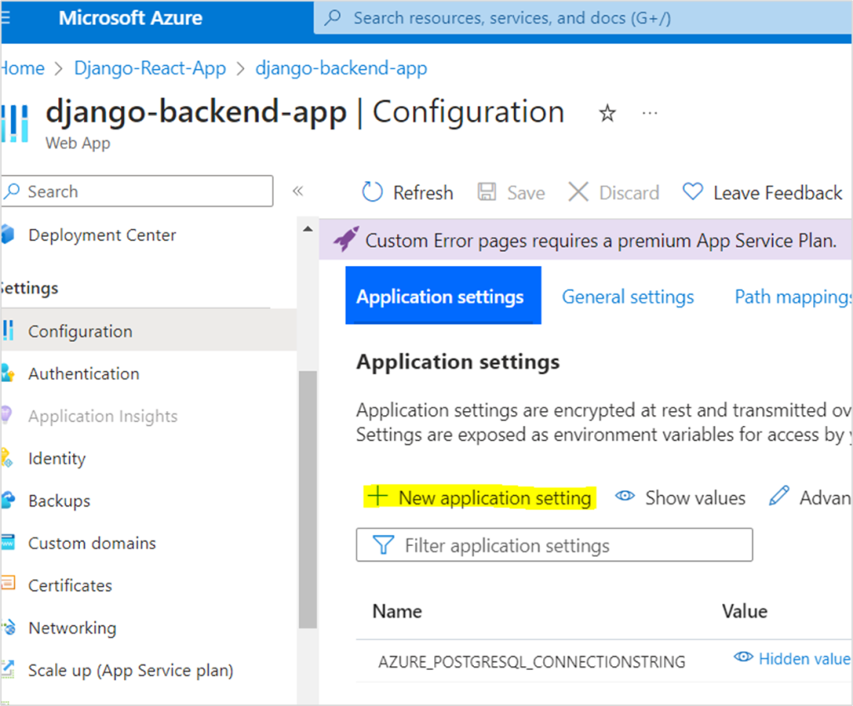Screen dimensions: 853x706
Task: Click the AZURE_POSTGRESQL_CONNECTIONSTRING setting name
Action: 531,662
